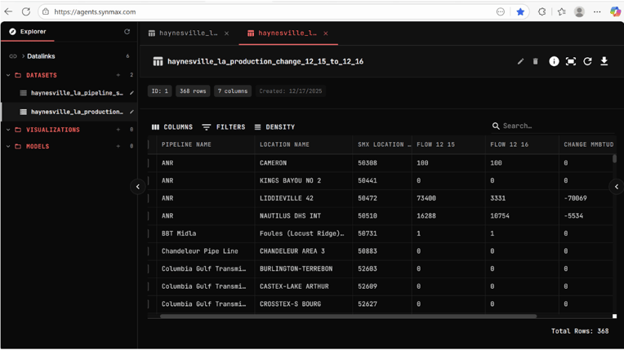Click the blue bookmark star icon
624x350 pixels.
tap(520, 12)
